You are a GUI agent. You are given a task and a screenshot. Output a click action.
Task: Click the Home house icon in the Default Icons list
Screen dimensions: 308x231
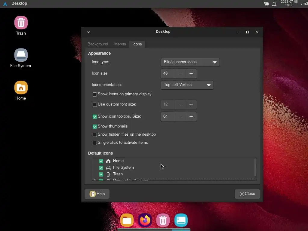(x=108, y=161)
